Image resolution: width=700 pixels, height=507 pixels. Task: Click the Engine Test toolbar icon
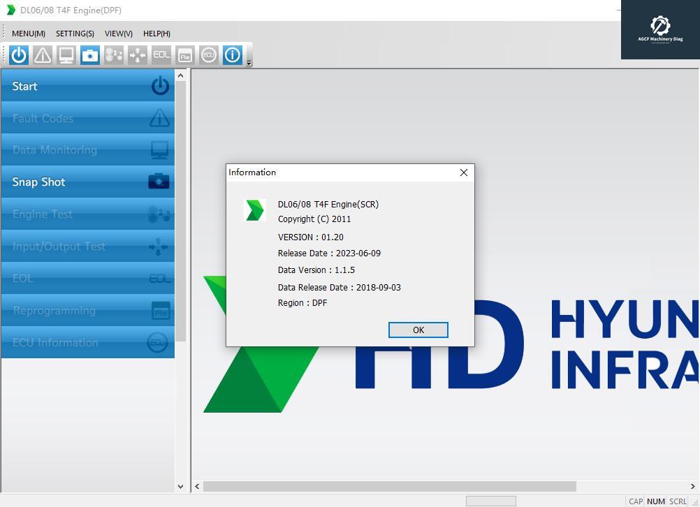114,55
